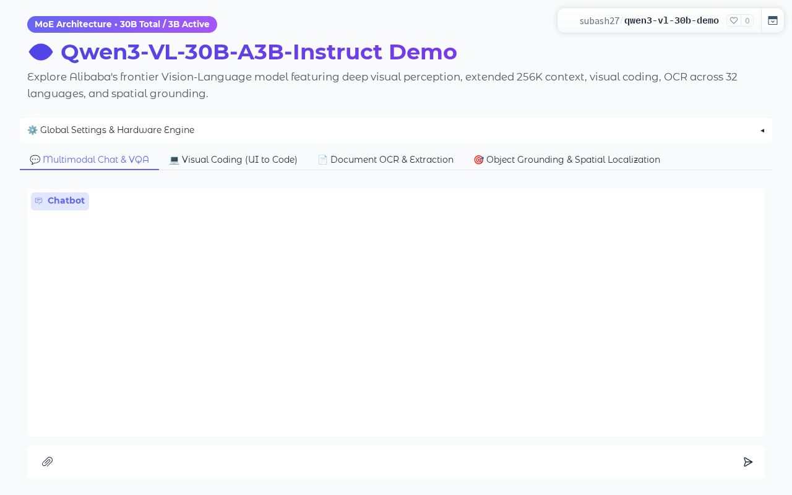
Task: Click the Qwen3-VL-30B-A3B-Instruct Demo heading
Action: pos(259,52)
